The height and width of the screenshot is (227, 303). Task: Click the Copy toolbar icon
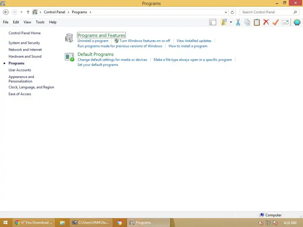click(247, 22)
